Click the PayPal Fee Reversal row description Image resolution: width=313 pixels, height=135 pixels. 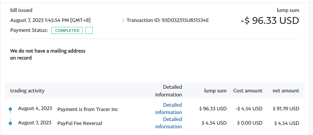pos(80,123)
